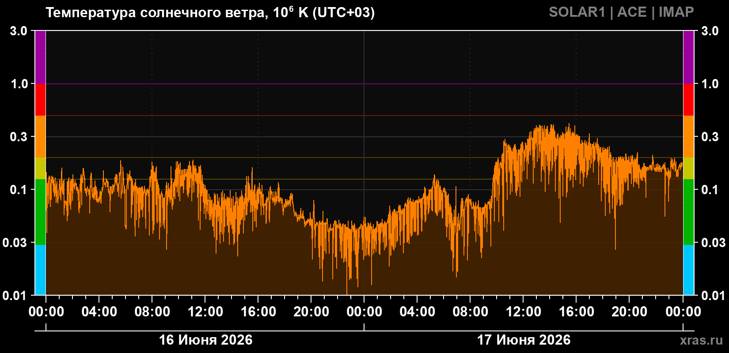This screenshot has width=729, height=353.
Task: Click the cyan segment of the right color scale
Action: coord(689,270)
